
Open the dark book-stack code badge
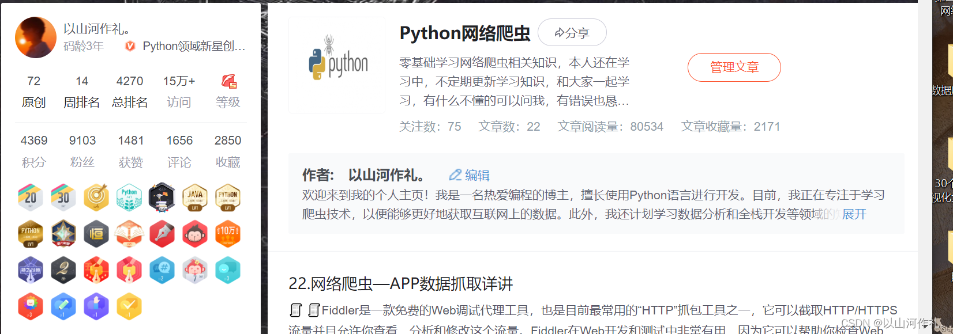(162, 198)
